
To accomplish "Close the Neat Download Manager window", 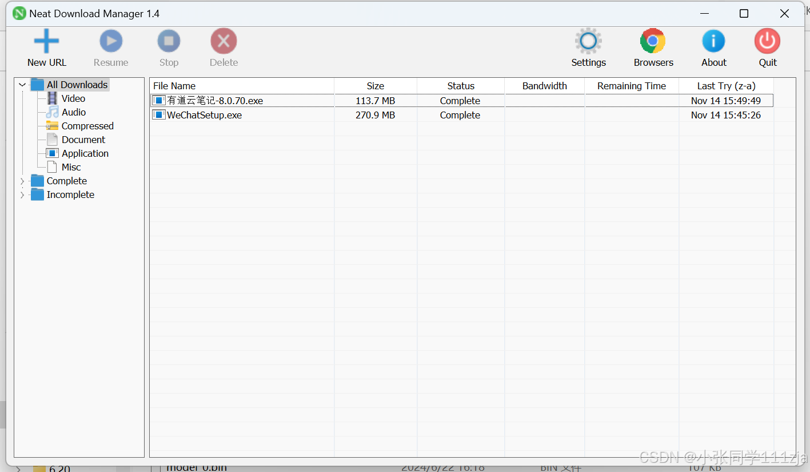I will tap(784, 14).
